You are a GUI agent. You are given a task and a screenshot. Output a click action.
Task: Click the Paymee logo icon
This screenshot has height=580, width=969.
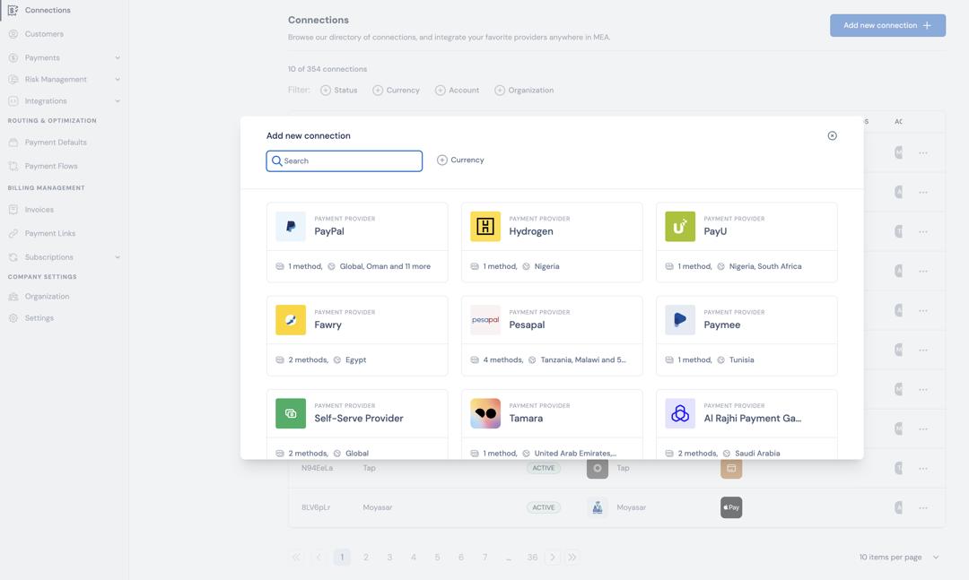[x=680, y=320]
